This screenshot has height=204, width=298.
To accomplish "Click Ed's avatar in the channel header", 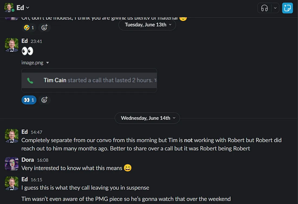I will pos(9,8).
